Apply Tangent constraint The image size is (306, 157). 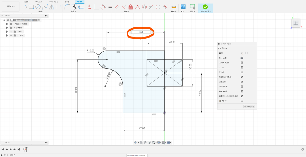103,7
